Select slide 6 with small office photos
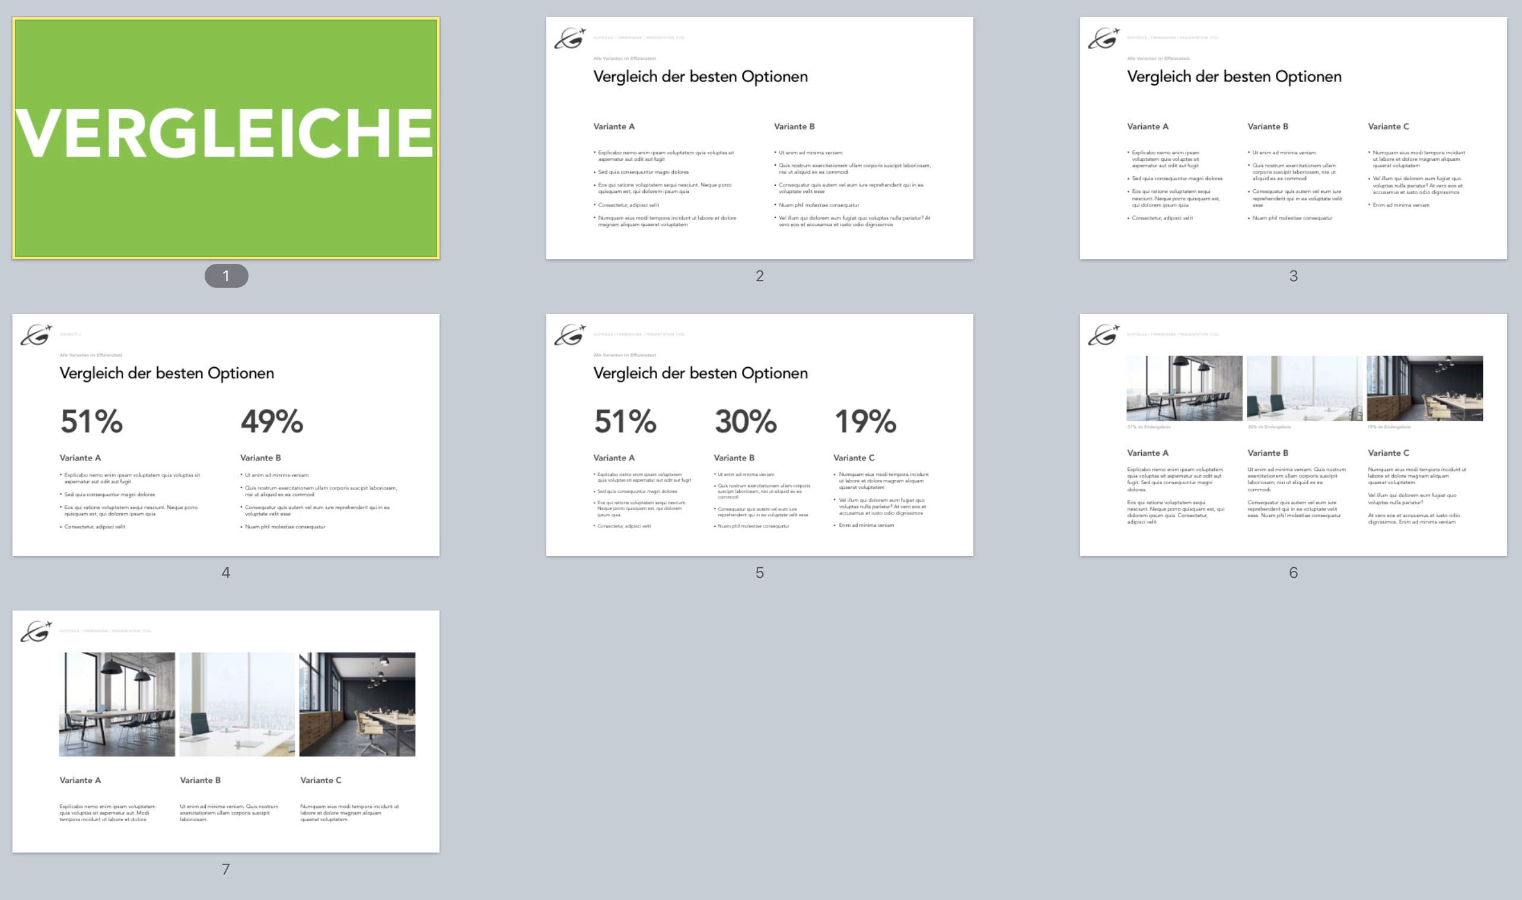The height and width of the screenshot is (900, 1522). point(1293,485)
